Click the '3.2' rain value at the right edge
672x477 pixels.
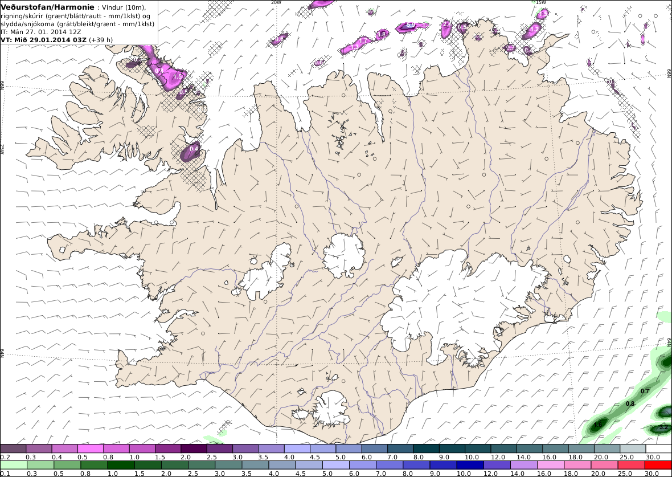663,427
